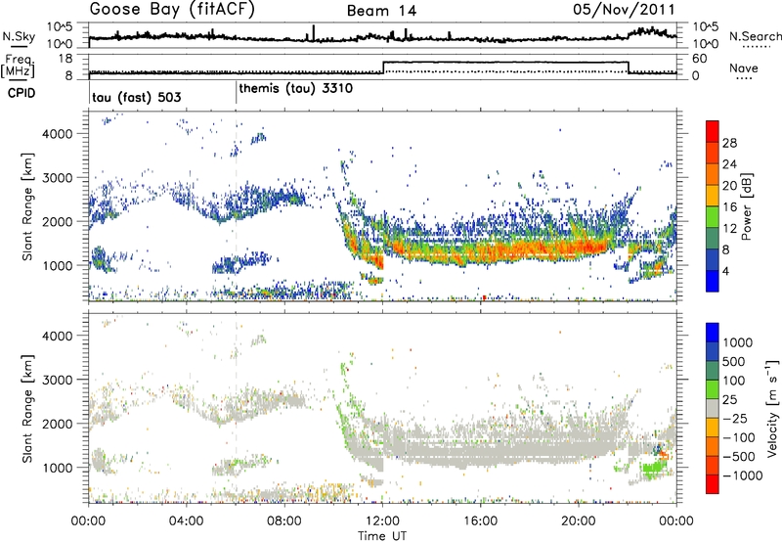The image size is (782, 542).
Task: Click the "4" value on power scale
Action: click(726, 272)
